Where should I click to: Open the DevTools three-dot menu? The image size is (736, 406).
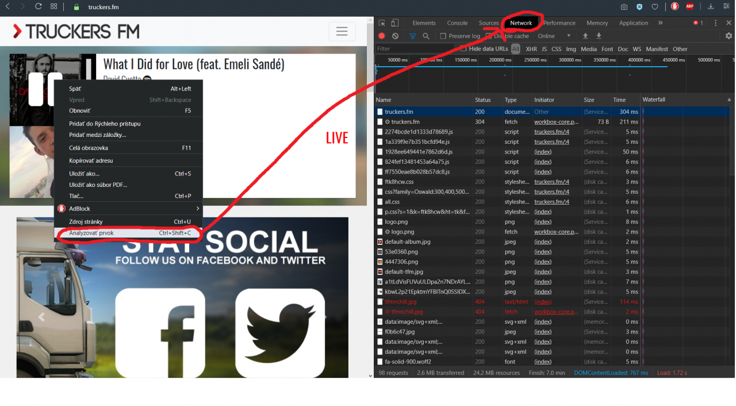click(x=715, y=23)
